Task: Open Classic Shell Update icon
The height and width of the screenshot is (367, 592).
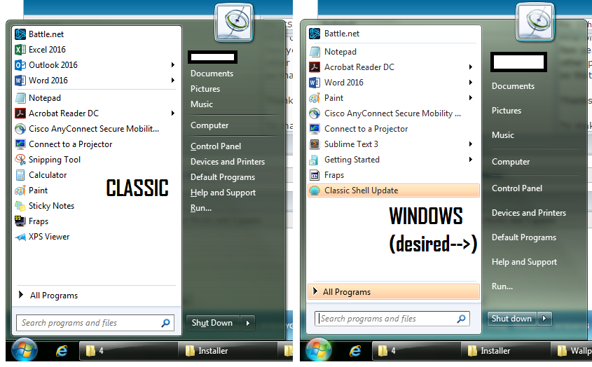Action: 315,191
